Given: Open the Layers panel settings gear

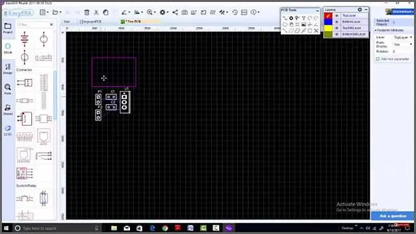Looking at the screenshot, I should 359,10.
